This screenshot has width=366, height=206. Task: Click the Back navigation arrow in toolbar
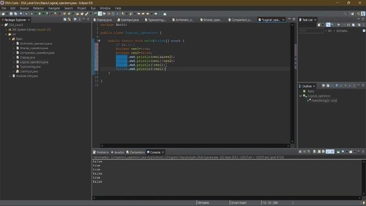(x=148, y=14)
